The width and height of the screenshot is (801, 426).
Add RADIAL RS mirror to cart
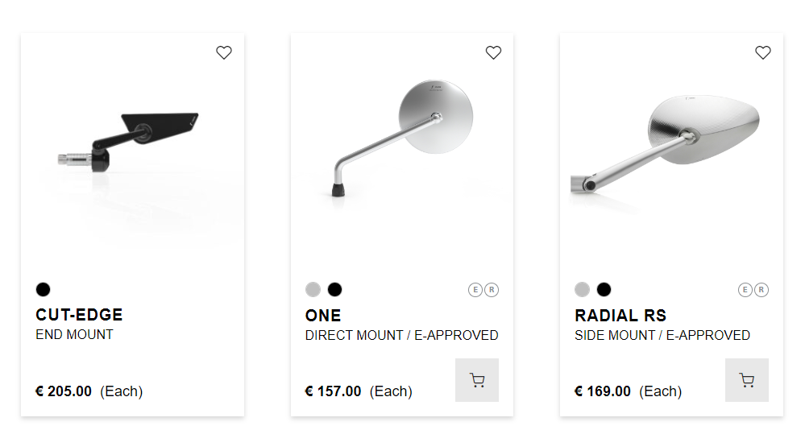click(746, 380)
